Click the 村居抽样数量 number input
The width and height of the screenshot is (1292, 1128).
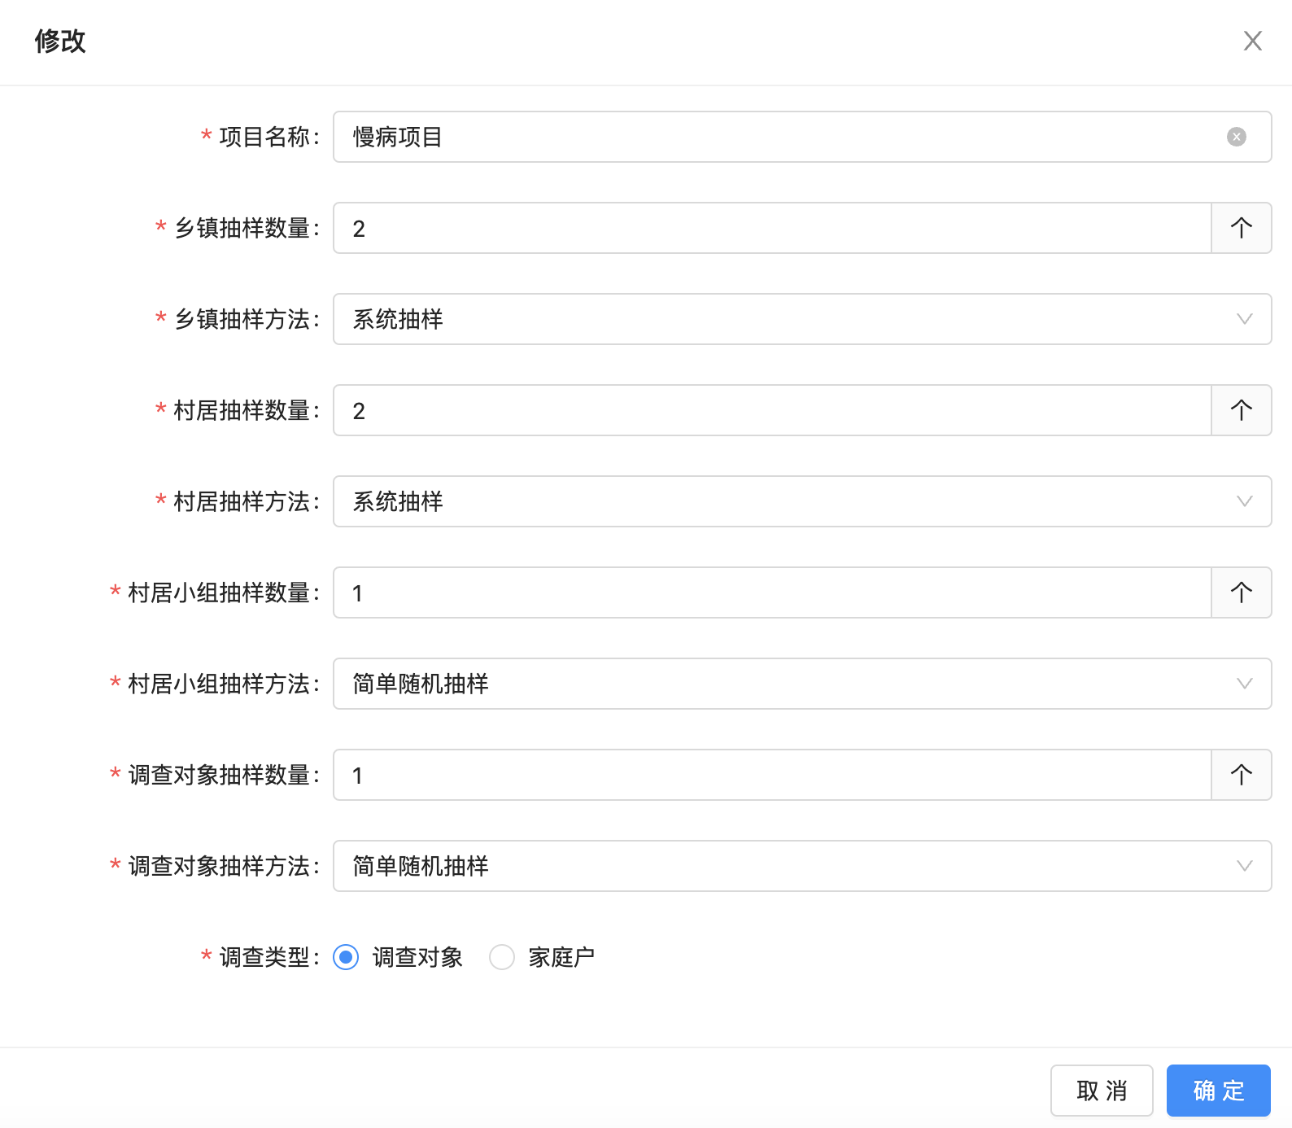[x=771, y=410]
